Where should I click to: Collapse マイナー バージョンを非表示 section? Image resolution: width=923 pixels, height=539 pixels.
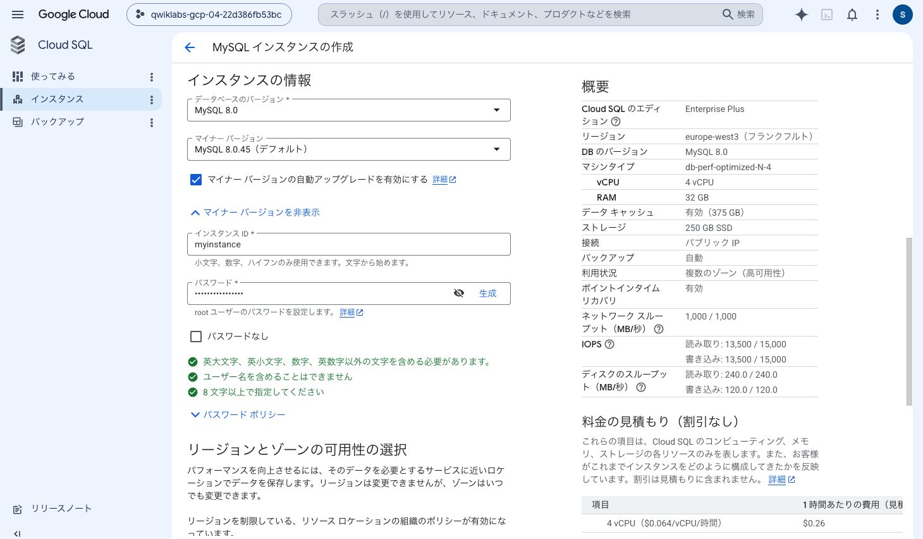[x=255, y=213]
